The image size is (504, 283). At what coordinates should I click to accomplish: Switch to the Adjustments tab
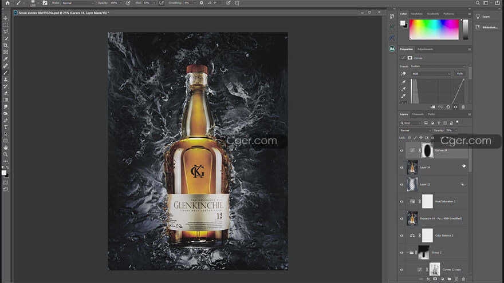(x=425, y=49)
